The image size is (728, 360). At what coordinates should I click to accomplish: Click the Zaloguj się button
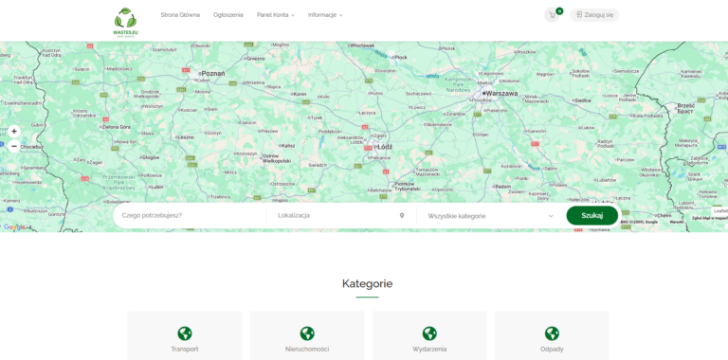594,15
